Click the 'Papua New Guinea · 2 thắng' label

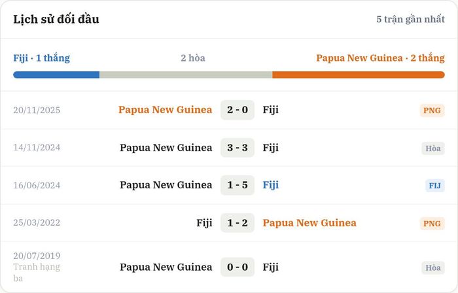pyautogui.click(x=380, y=58)
